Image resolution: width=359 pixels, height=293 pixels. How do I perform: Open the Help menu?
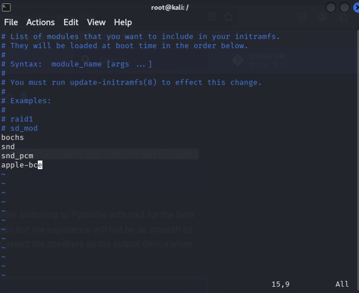coord(123,22)
